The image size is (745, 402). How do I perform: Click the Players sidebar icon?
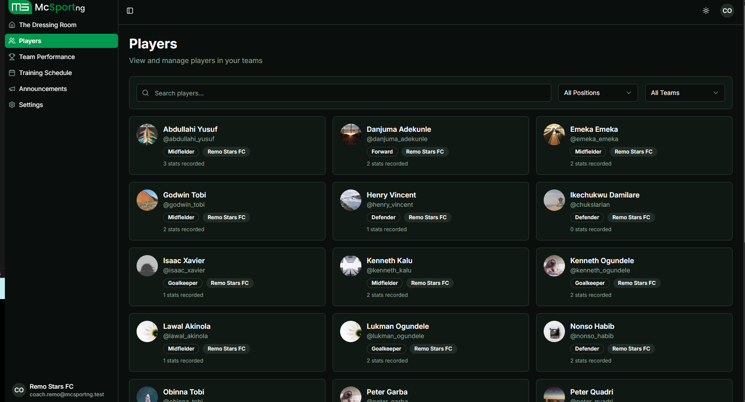pyautogui.click(x=12, y=41)
